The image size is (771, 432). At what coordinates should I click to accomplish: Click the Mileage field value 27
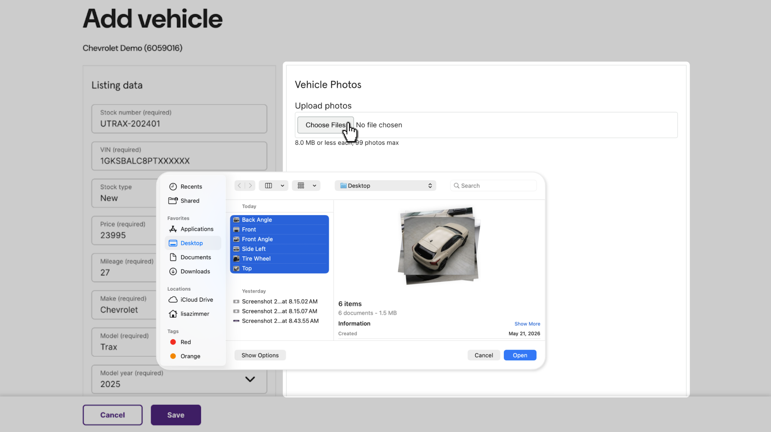pyautogui.click(x=105, y=272)
